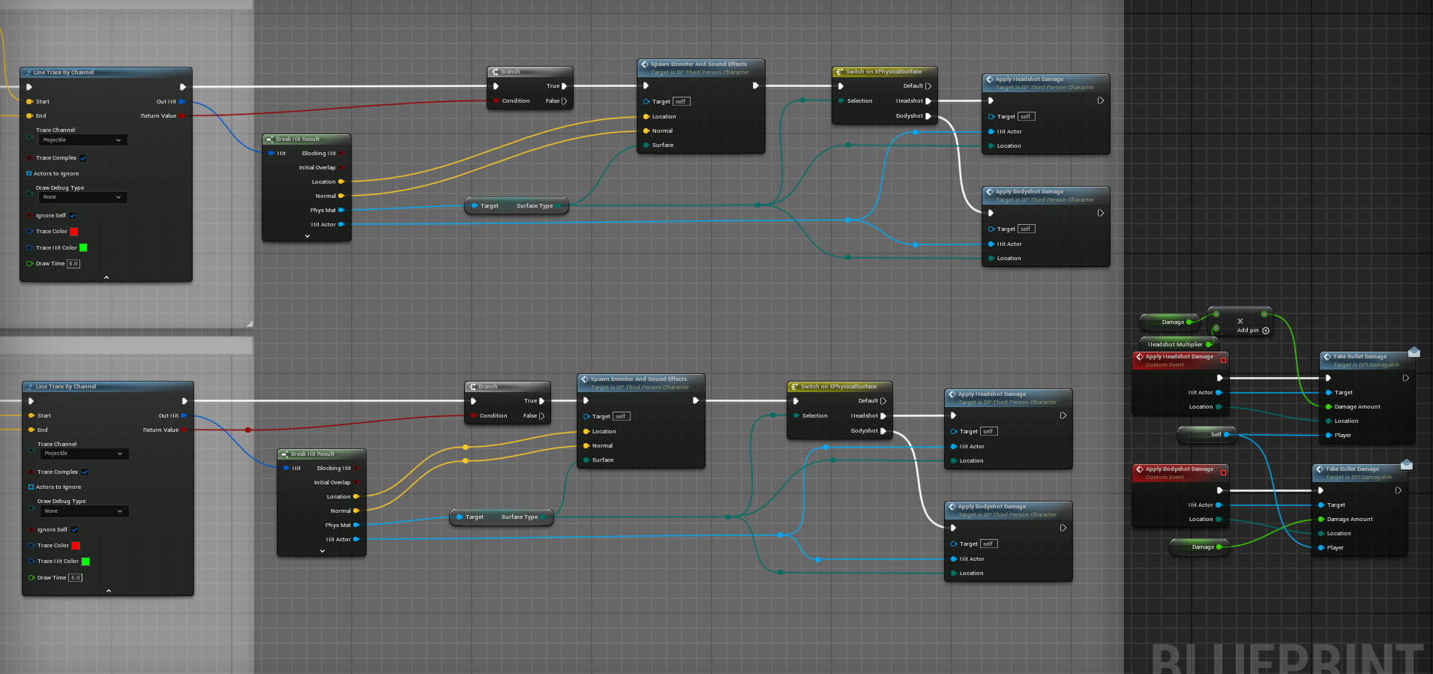Viewport: 1433px width, 674px height.
Task: Toggle Trace Complex on the lower Line Trace node
Action: pos(85,472)
